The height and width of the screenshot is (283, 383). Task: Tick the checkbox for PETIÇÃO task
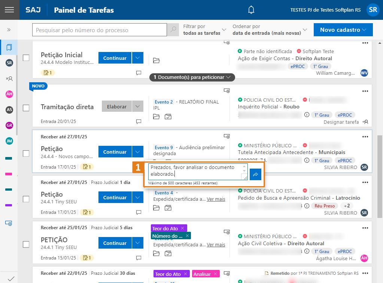(26, 244)
